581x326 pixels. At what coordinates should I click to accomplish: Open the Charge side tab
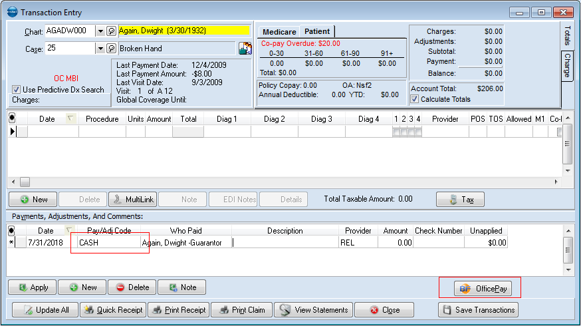click(x=567, y=65)
